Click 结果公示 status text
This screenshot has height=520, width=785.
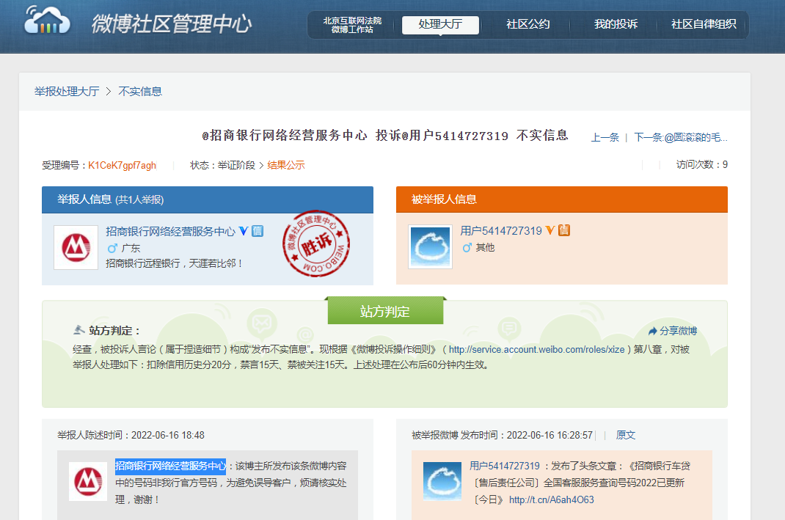(286, 165)
